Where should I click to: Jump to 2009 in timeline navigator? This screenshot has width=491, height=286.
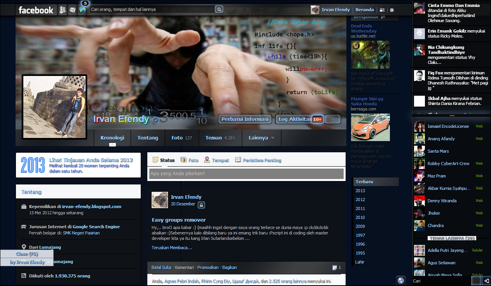pos(360,226)
